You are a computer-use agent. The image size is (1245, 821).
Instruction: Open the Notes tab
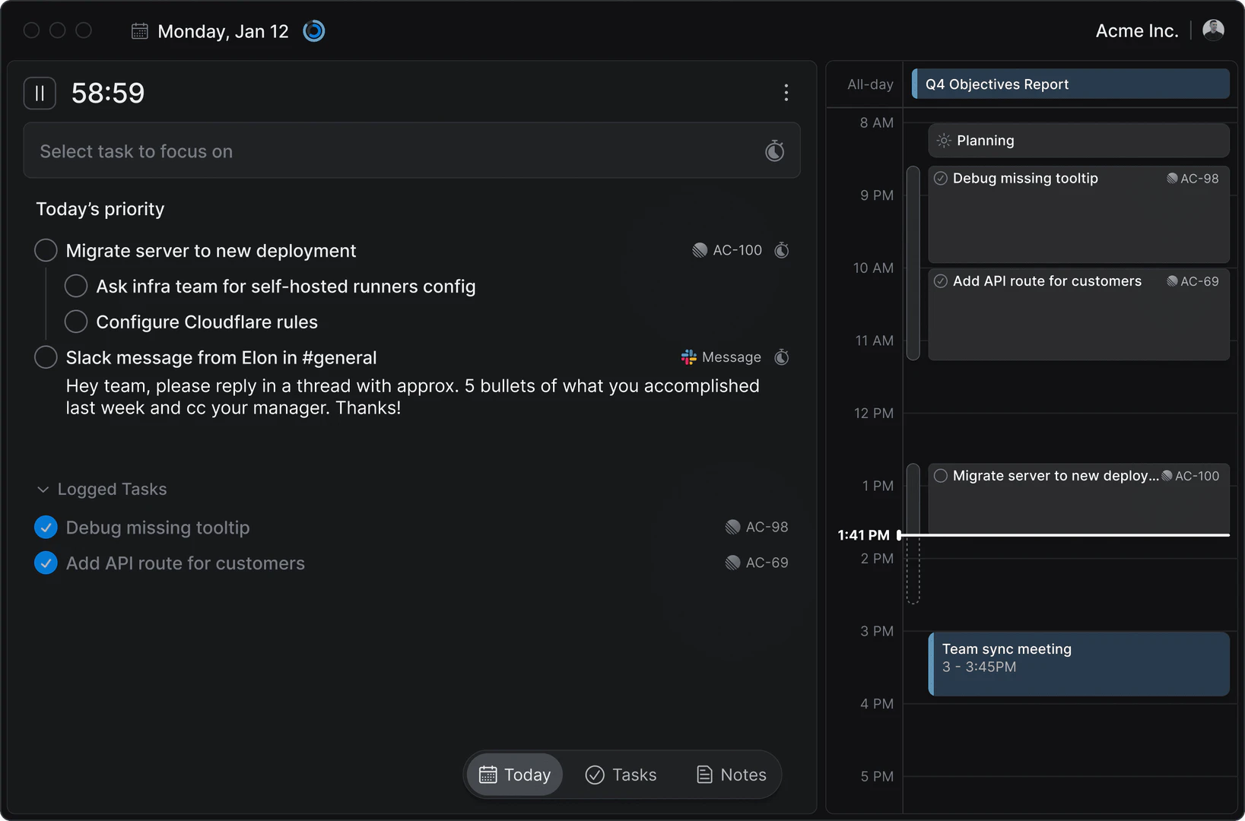(729, 774)
